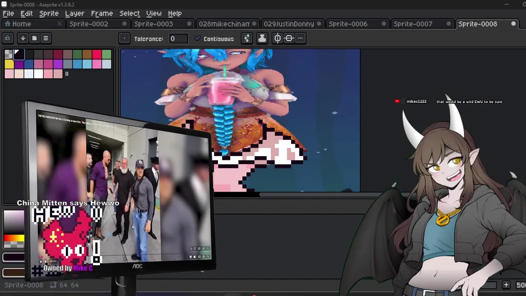
Task: Toggle vertical symmetry mode
Action: tap(289, 39)
